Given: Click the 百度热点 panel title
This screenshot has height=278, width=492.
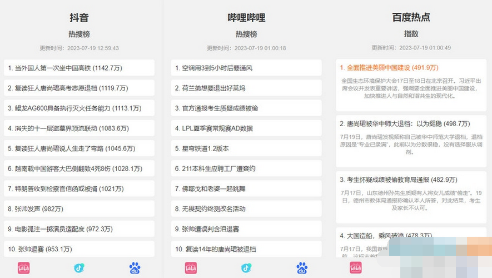Looking at the screenshot, I should (x=411, y=17).
